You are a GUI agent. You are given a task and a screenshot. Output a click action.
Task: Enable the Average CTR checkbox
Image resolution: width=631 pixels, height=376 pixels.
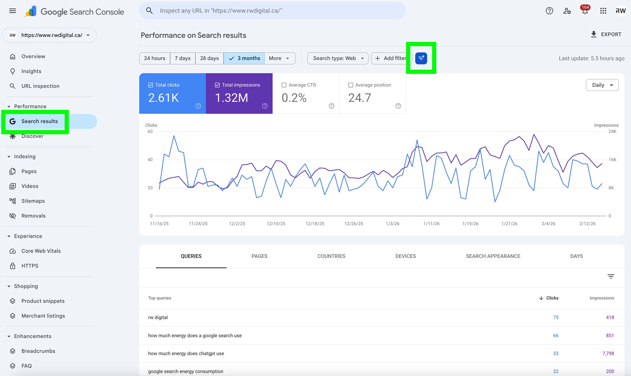(x=284, y=85)
